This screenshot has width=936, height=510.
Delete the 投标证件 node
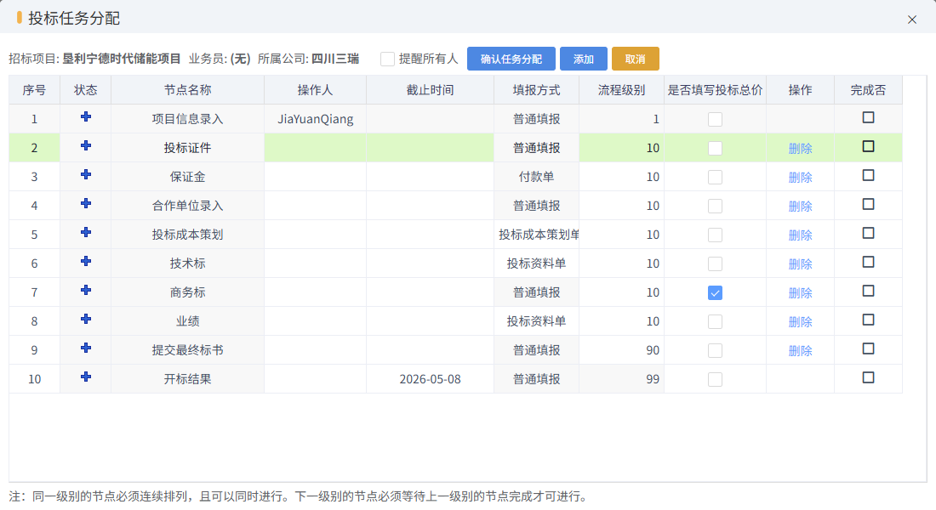(800, 149)
